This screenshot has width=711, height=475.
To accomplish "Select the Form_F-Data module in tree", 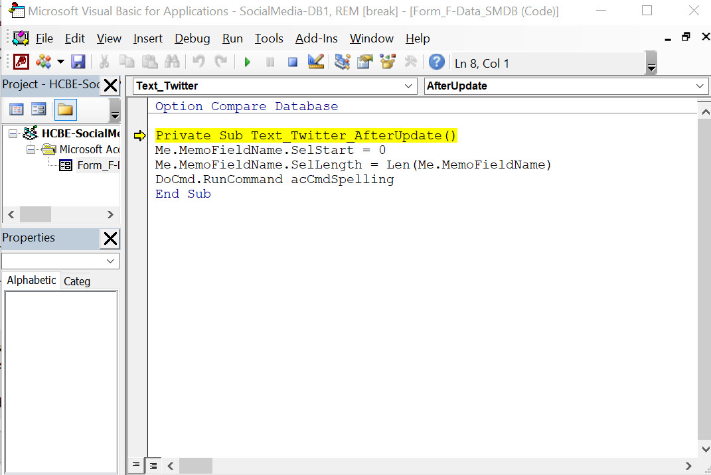I will (x=98, y=165).
